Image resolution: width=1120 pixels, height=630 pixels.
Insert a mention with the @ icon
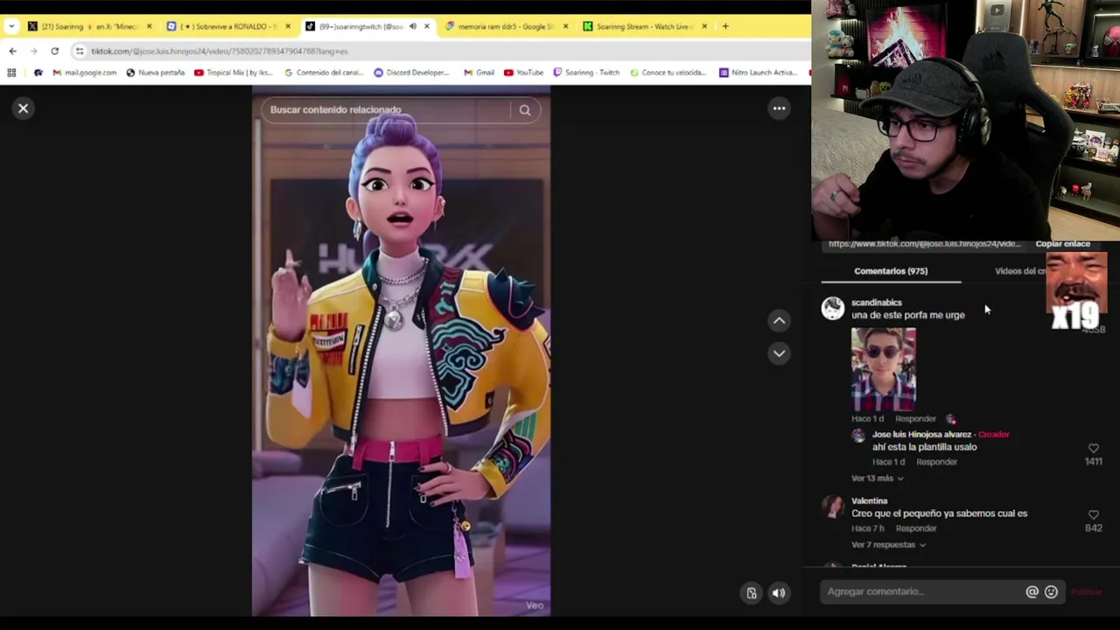point(1032,592)
